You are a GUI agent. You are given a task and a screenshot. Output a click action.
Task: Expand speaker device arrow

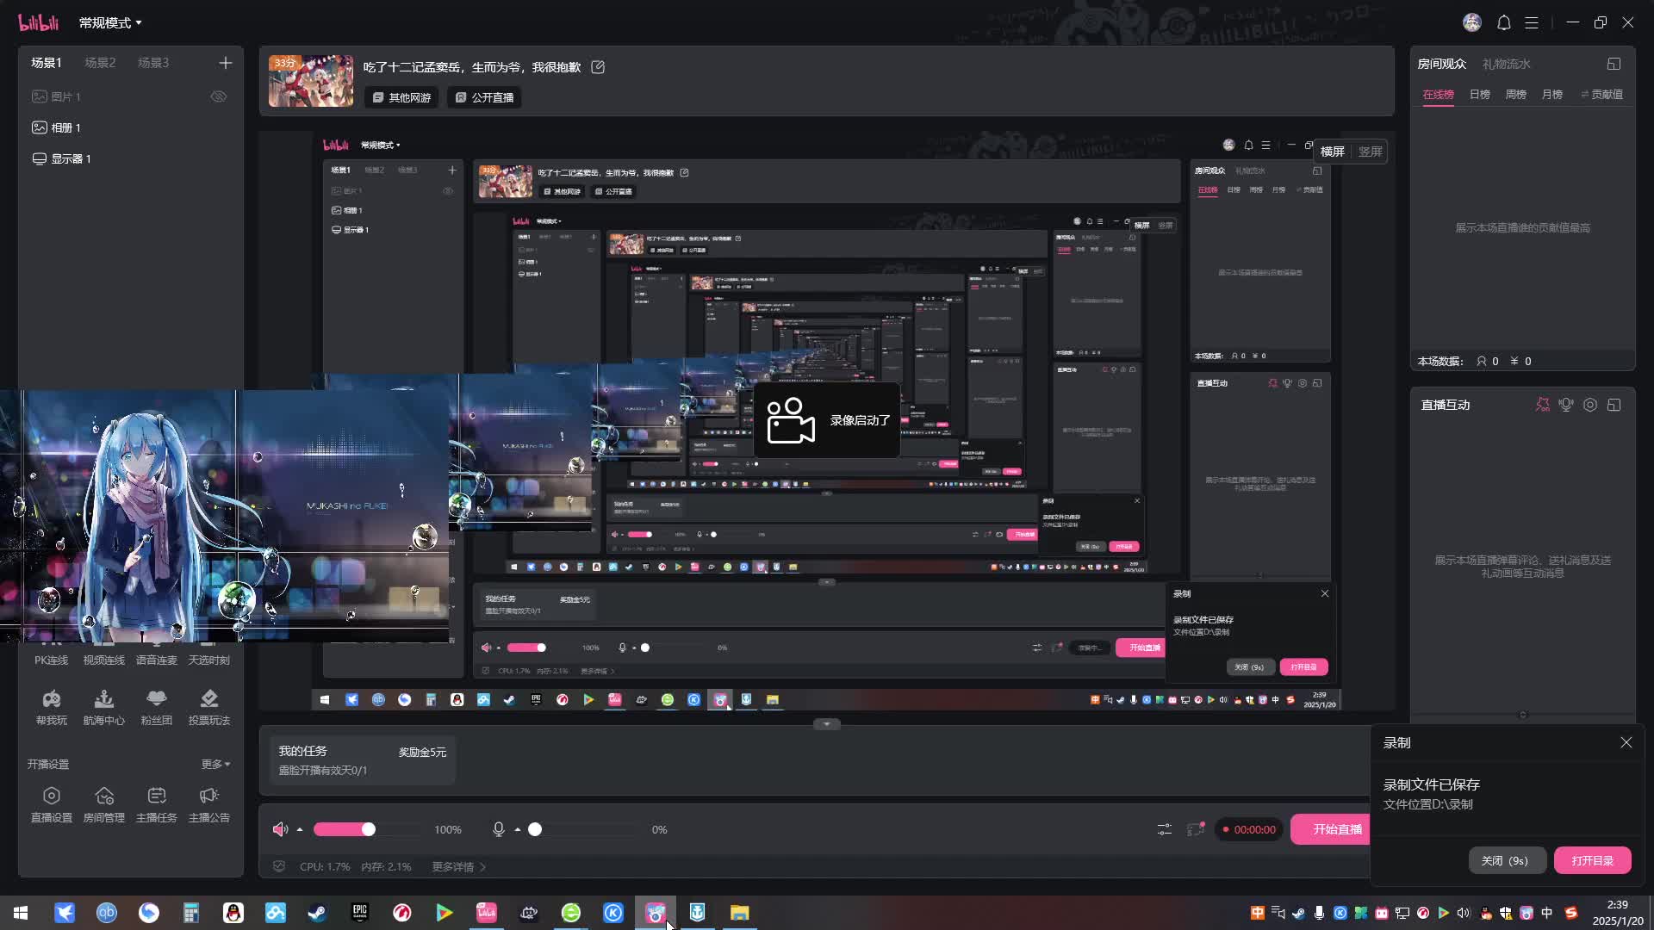(x=300, y=829)
